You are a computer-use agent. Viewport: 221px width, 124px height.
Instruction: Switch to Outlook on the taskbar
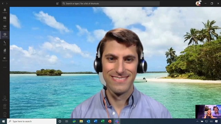click(x=88, y=121)
